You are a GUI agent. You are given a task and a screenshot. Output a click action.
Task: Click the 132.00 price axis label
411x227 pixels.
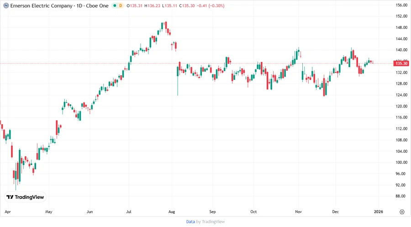(401, 72)
